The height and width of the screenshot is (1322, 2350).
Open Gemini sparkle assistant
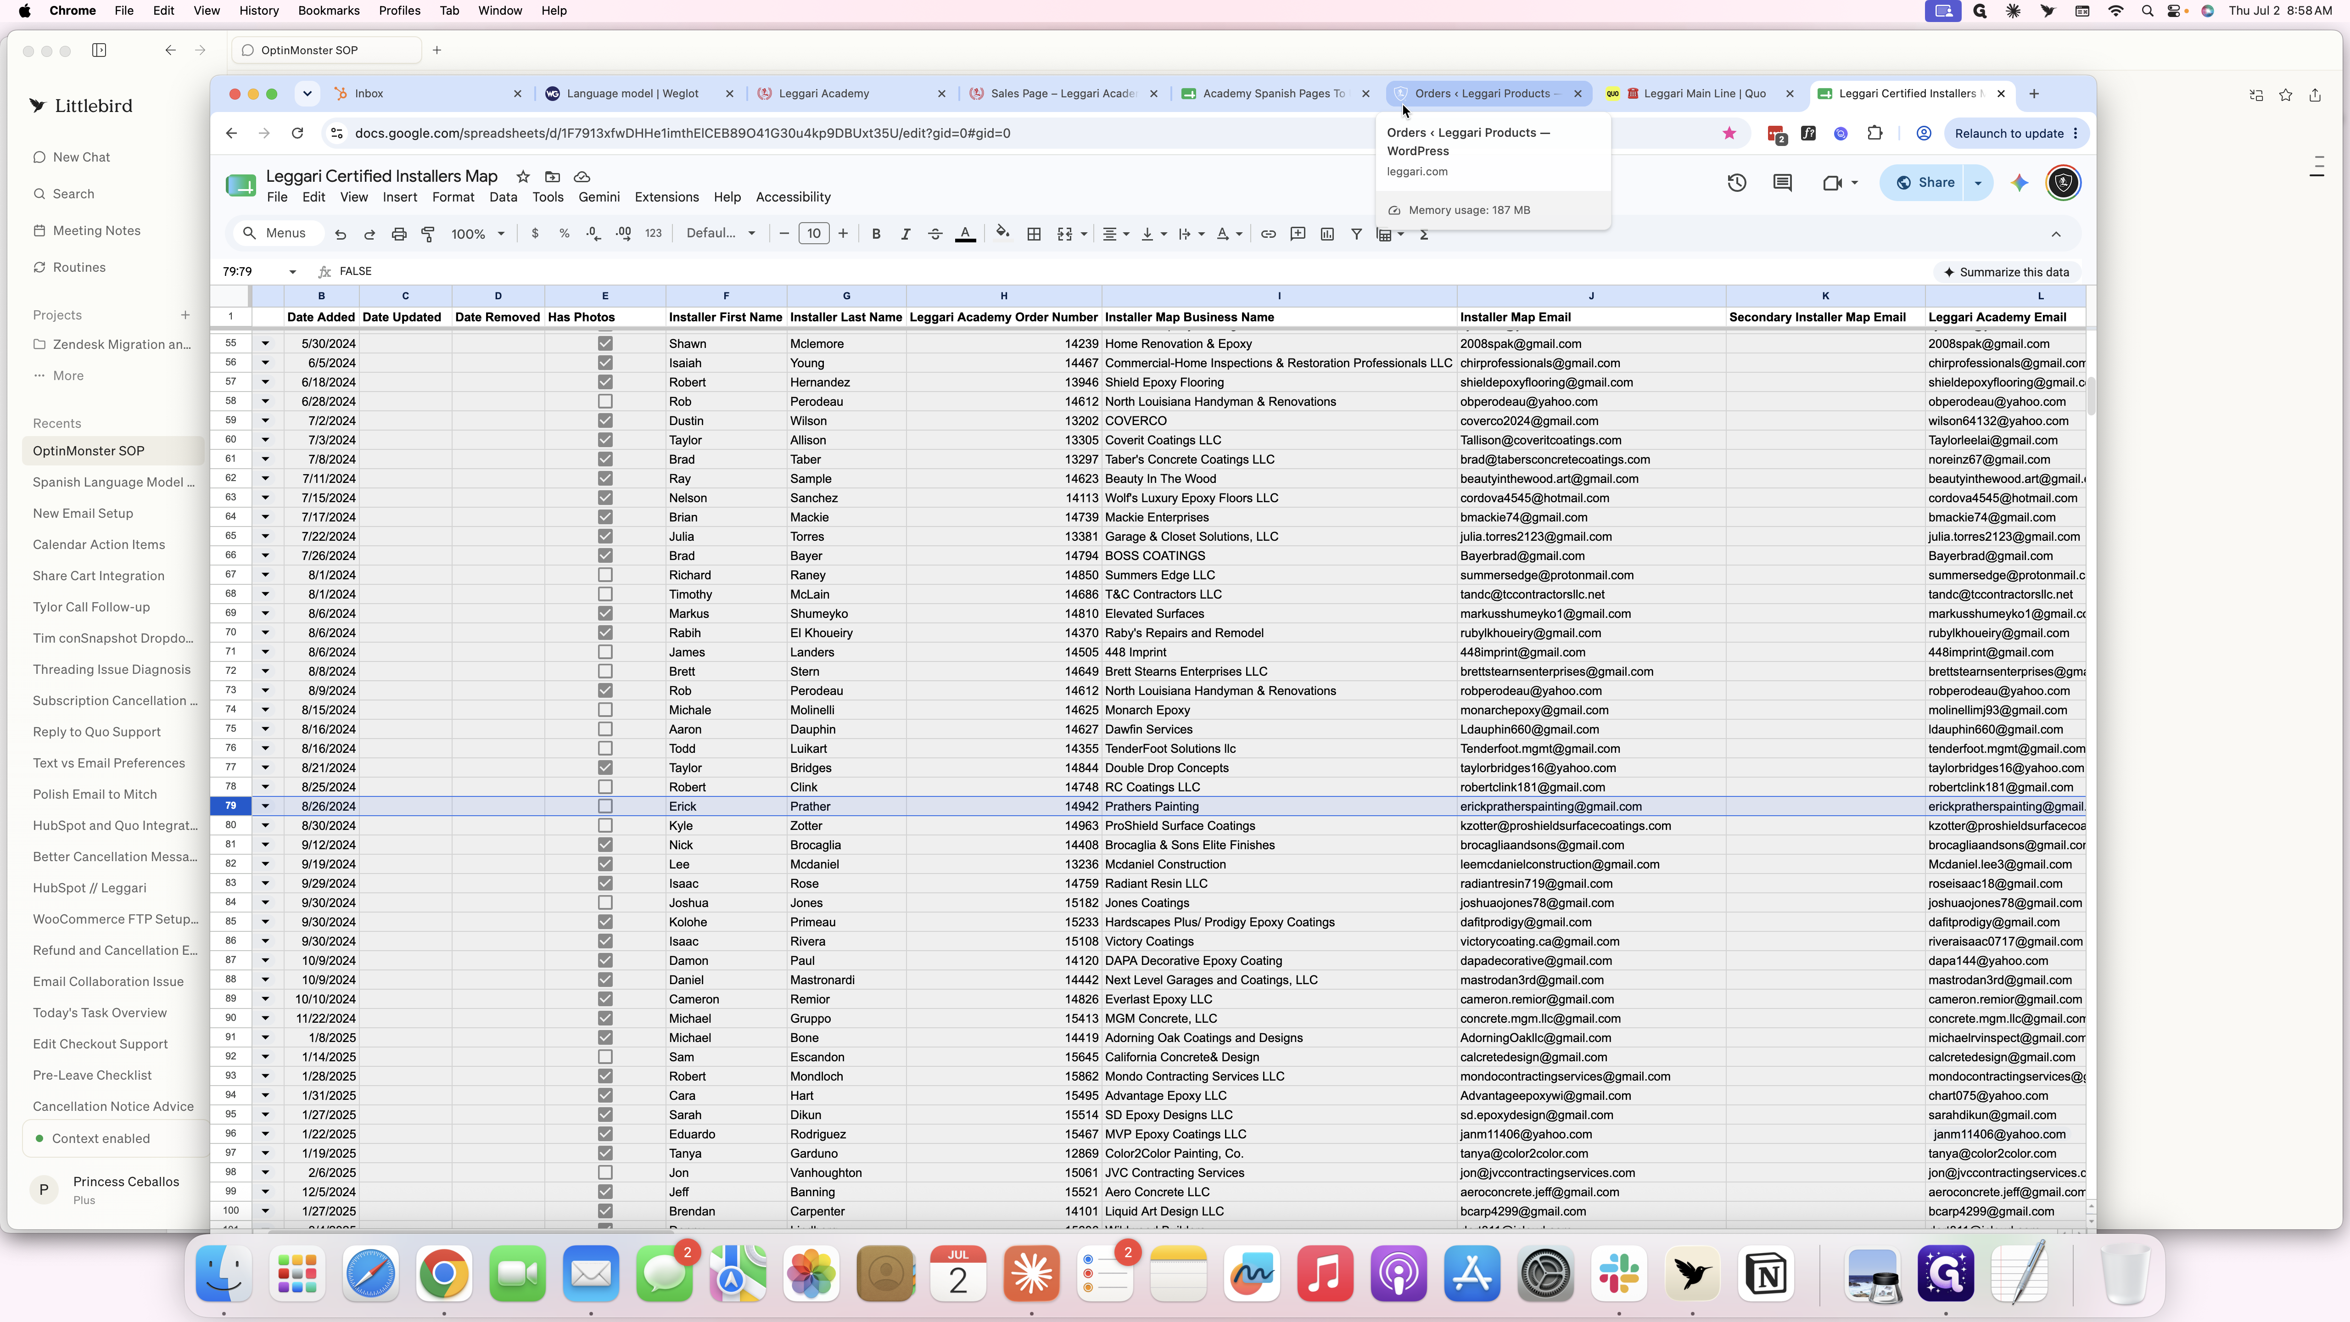tap(2020, 183)
